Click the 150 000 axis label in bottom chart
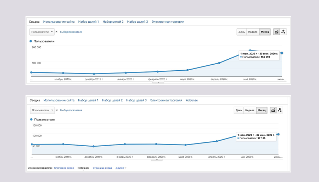The image size is (319, 182). coord(37,125)
